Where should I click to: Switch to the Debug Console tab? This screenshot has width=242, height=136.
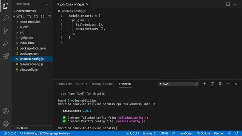coord(103,84)
